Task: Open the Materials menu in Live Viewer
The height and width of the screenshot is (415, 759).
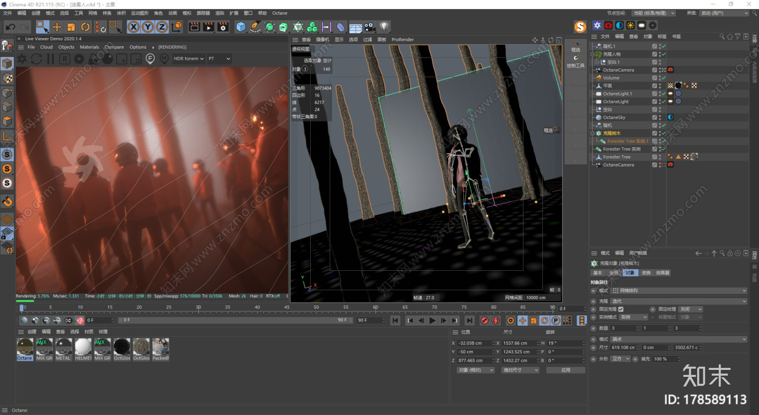Action: pyautogui.click(x=89, y=47)
